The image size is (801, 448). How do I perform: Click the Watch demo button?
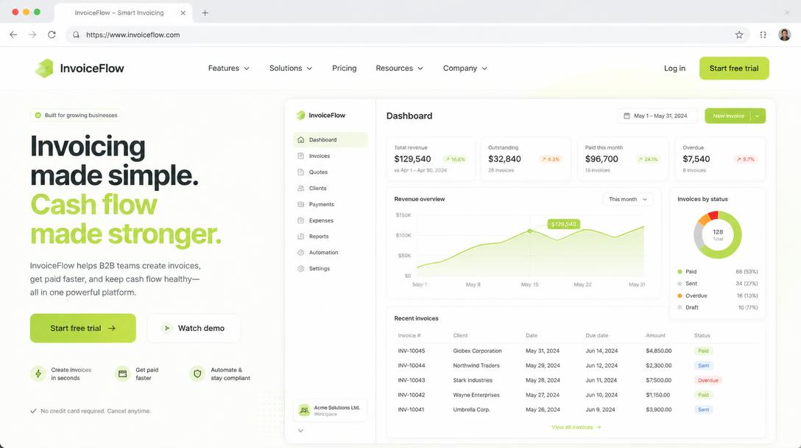tap(194, 329)
